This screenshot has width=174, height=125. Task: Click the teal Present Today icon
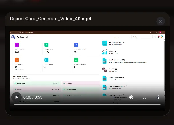tap(46, 60)
